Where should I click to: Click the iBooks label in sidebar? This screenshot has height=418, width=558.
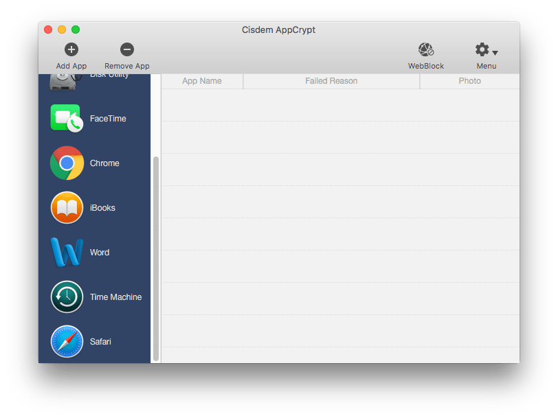[x=102, y=207]
